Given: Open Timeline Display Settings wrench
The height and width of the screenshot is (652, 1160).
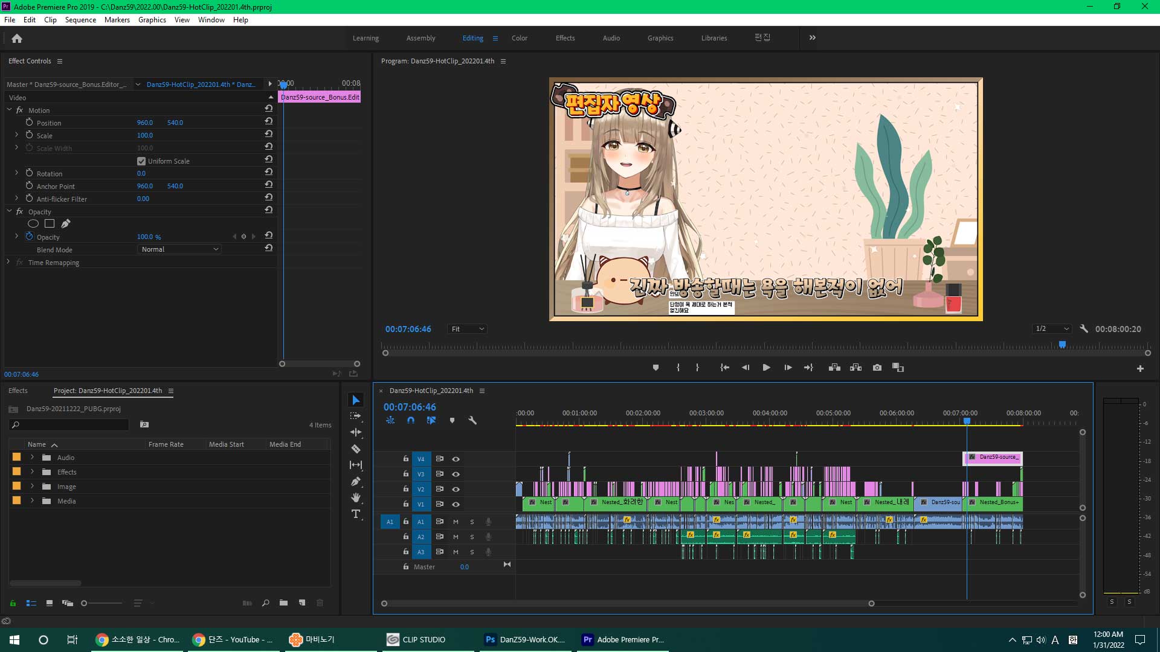Looking at the screenshot, I should pos(472,420).
